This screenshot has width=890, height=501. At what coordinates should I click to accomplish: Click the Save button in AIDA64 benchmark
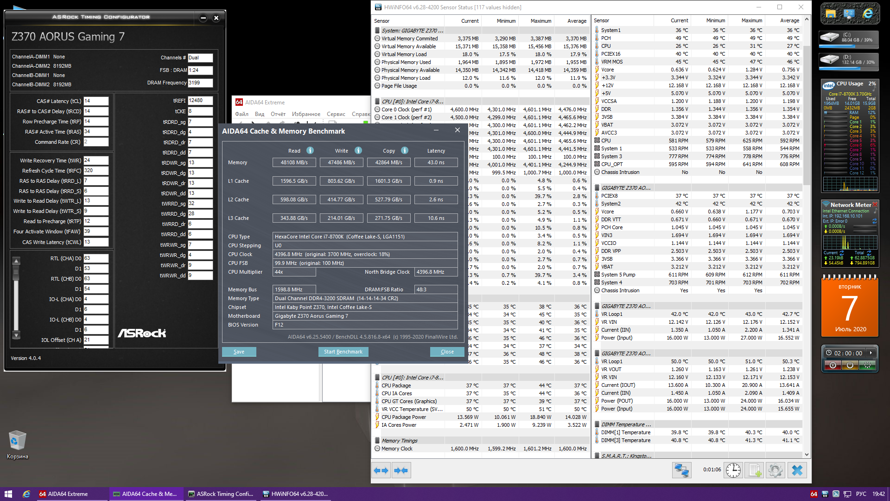point(239,352)
